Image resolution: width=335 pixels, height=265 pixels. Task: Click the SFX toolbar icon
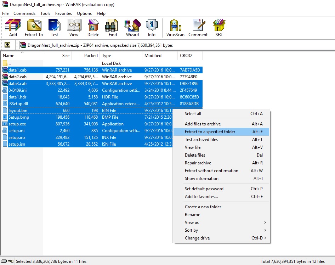coord(219,28)
